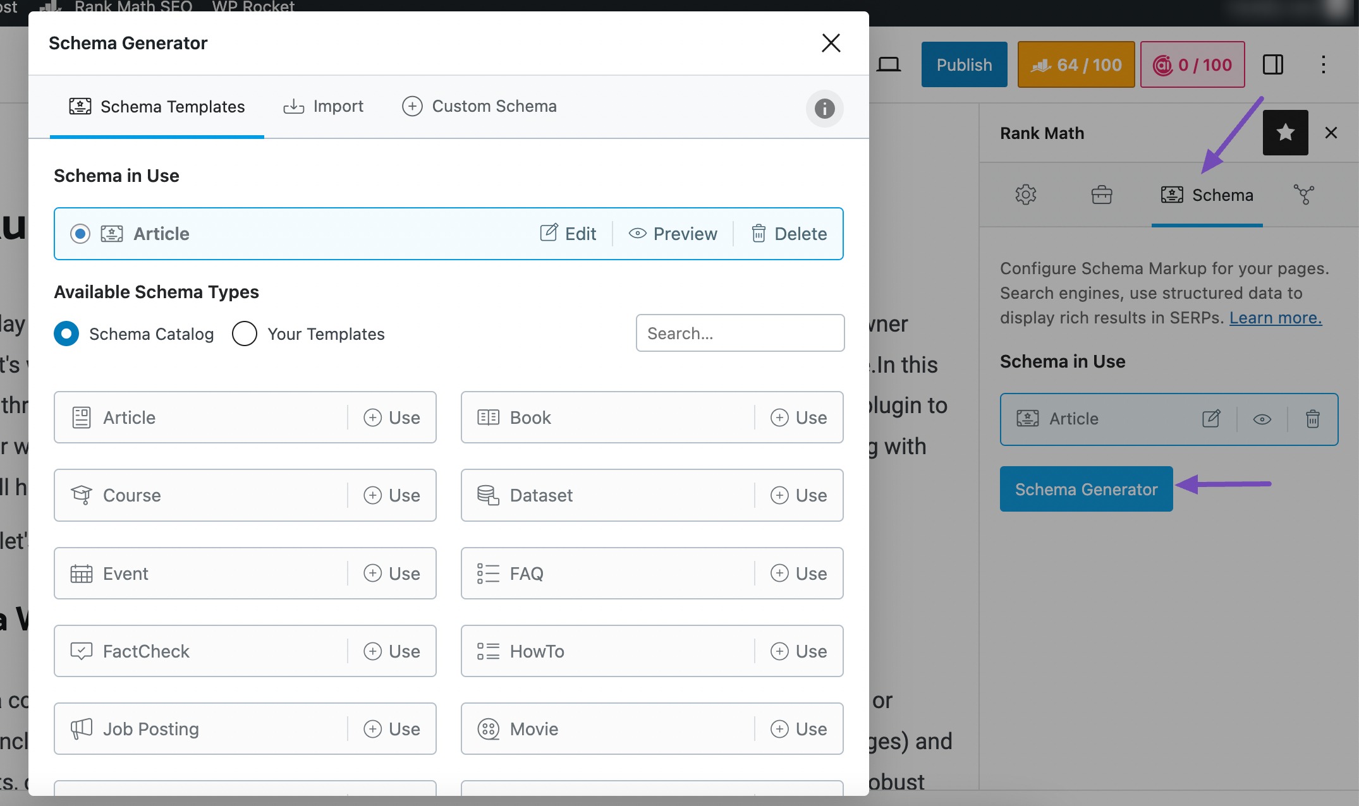Open the Rank Math General gear tab
This screenshot has width=1359, height=806.
coord(1025,195)
